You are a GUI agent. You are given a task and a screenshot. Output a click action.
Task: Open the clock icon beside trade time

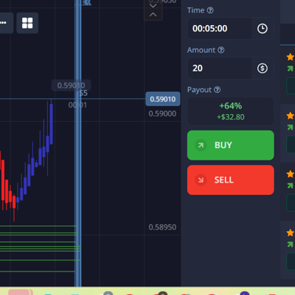coord(262,28)
